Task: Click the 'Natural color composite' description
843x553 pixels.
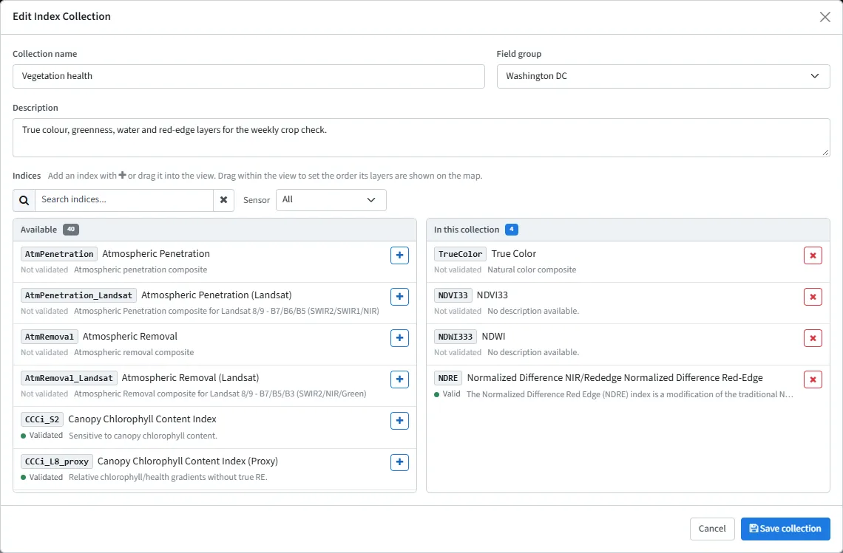Action: pos(532,269)
